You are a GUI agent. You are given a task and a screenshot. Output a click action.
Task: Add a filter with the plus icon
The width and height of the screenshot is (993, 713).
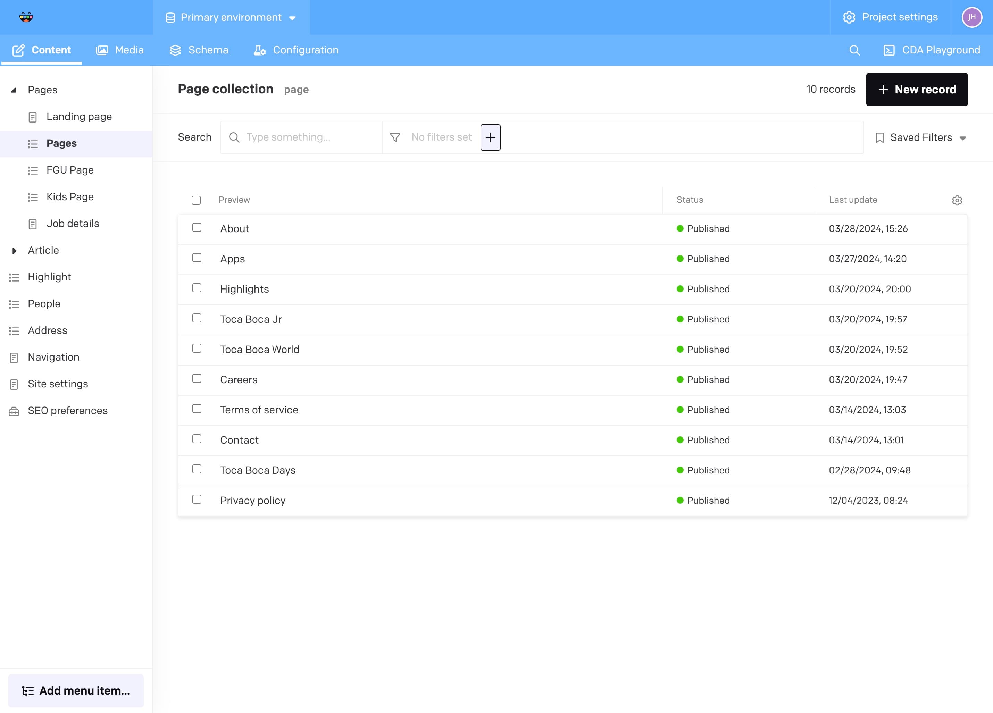490,137
